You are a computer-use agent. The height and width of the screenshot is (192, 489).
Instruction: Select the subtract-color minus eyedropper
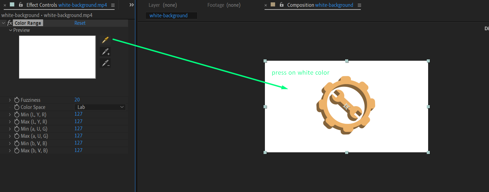tap(105, 63)
